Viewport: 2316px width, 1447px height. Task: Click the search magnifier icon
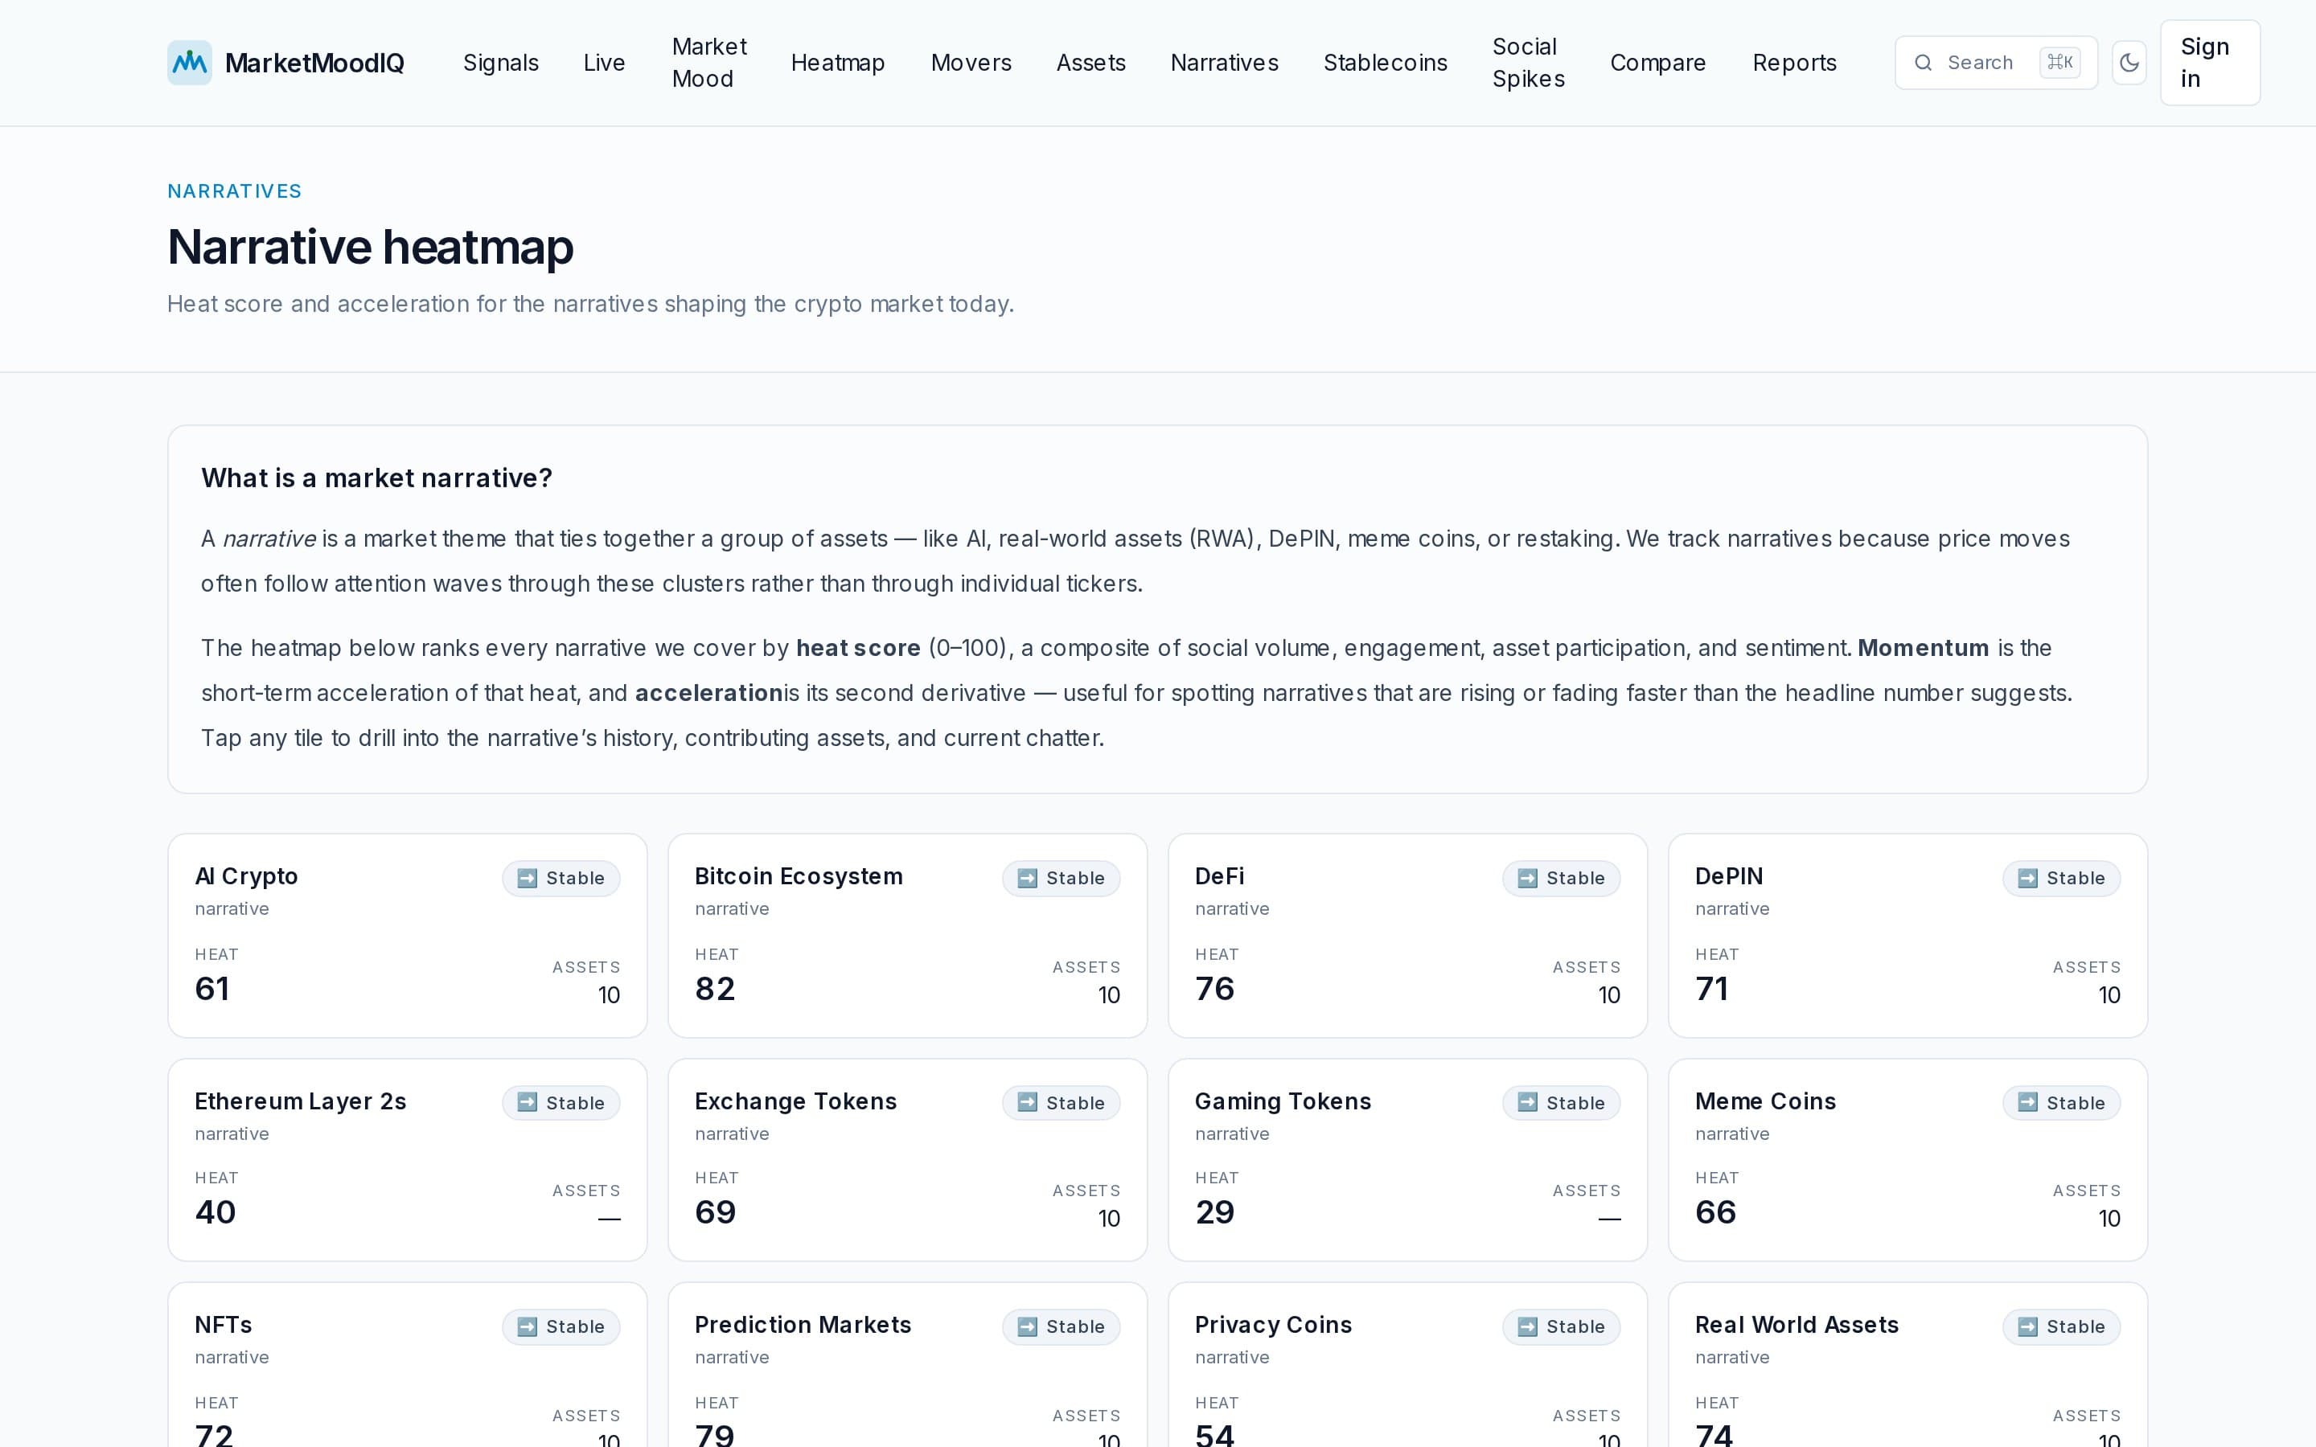pos(1923,64)
